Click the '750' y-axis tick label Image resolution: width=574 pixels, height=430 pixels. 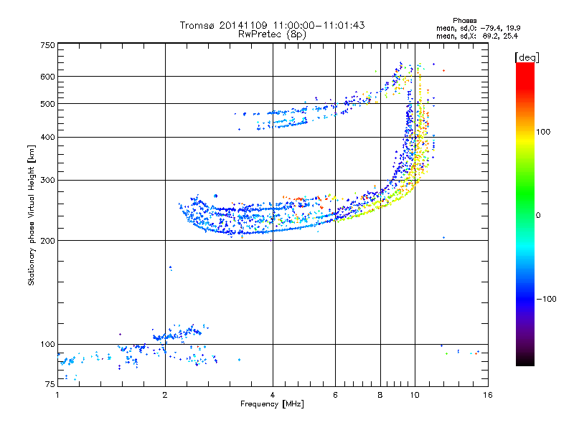47,45
